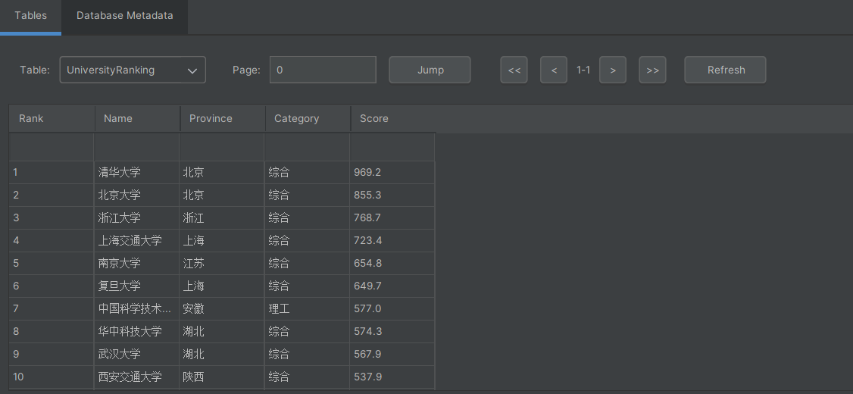Select the cell 浙江大学
The height and width of the screenshot is (394, 853).
(136, 218)
